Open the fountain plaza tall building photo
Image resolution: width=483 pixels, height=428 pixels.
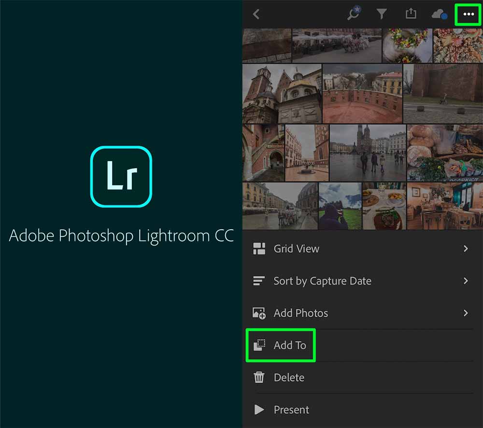tap(307, 152)
